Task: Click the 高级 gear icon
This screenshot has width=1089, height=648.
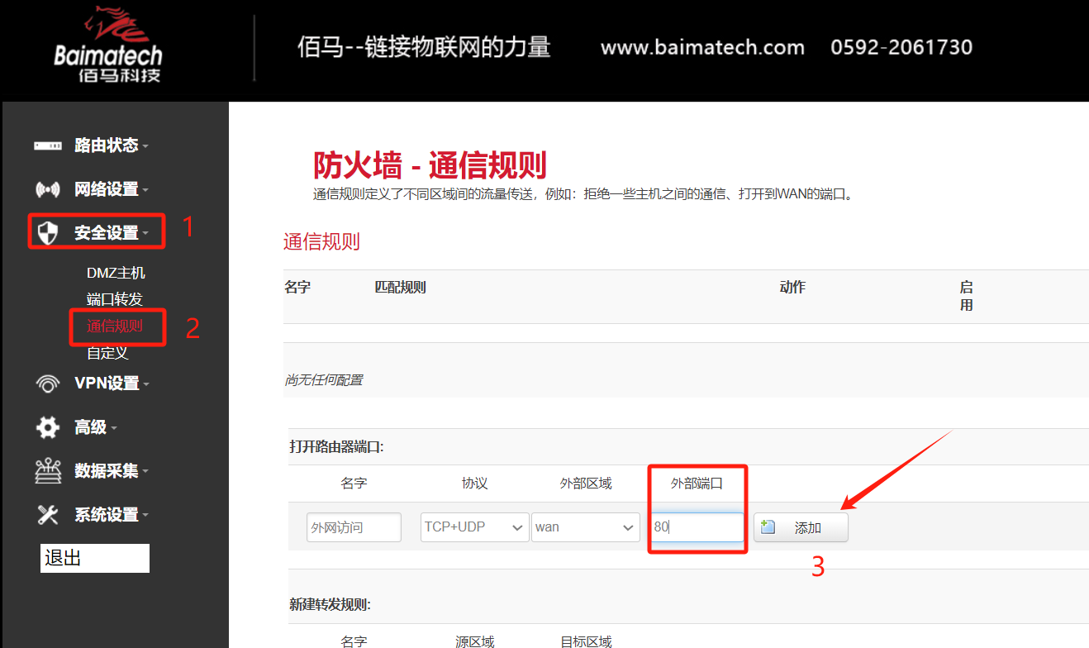Action: click(x=48, y=427)
